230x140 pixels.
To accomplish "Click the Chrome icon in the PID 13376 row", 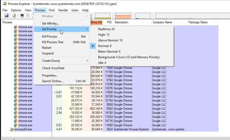I will [16, 88].
